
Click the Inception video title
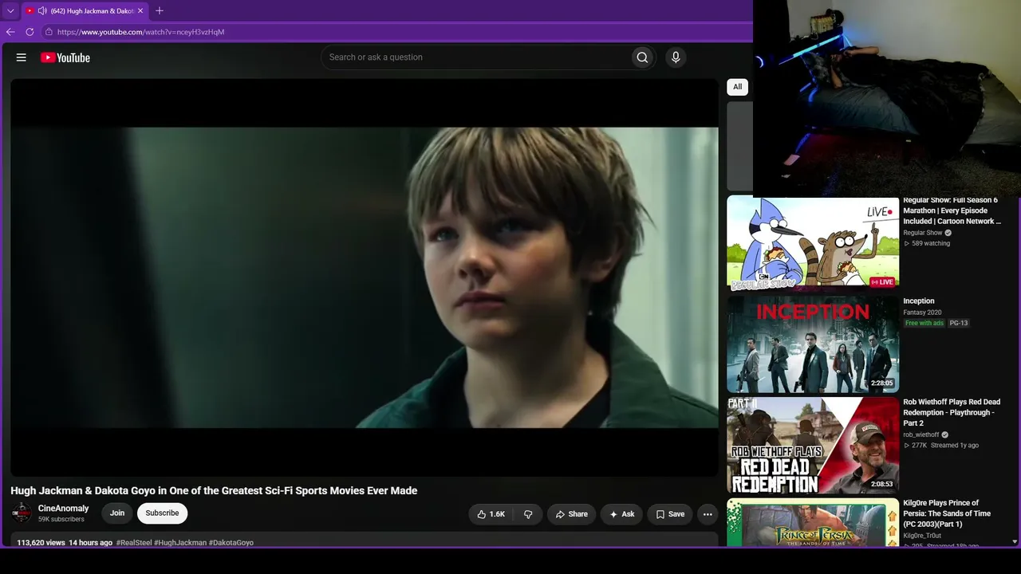[x=919, y=301]
